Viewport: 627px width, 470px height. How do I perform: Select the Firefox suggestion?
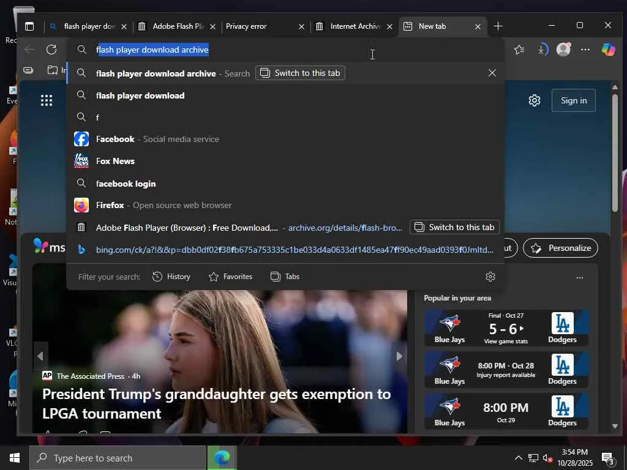pyautogui.click(x=285, y=206)
